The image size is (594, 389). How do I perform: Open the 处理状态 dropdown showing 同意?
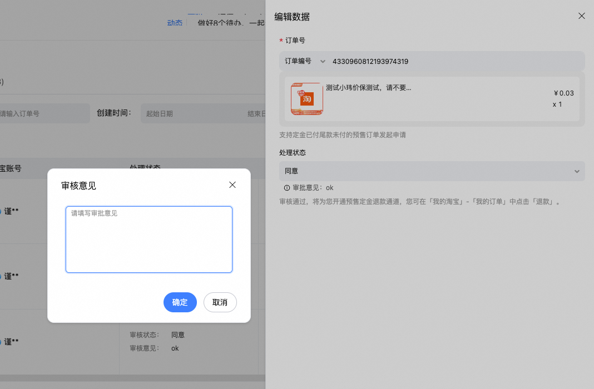click(432, 171)
